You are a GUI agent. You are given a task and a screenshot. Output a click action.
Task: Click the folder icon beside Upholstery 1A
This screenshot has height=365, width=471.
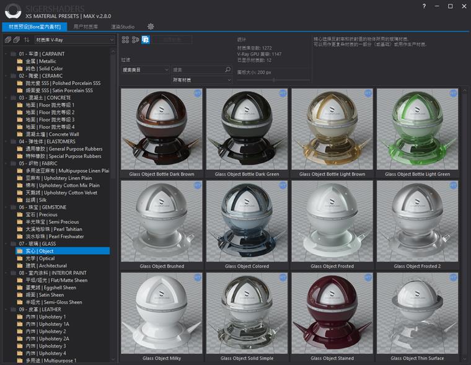pyautogui.click(x=20, y=324)
